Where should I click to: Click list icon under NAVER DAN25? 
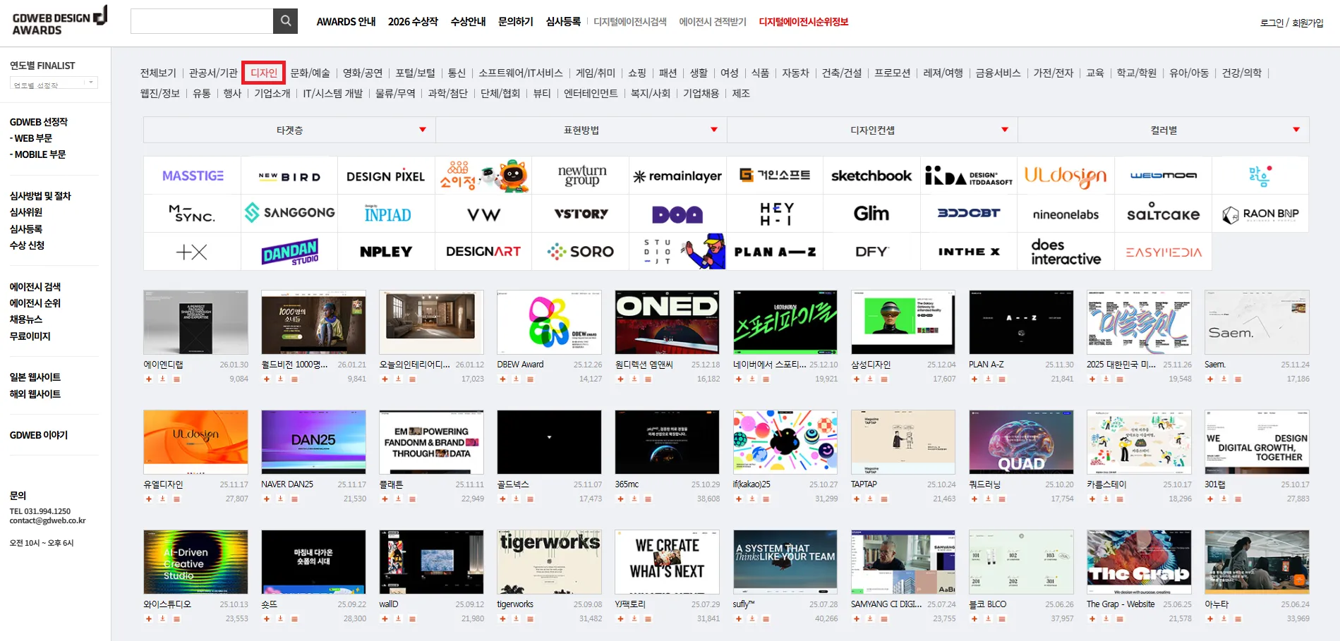295,499
